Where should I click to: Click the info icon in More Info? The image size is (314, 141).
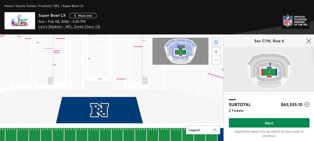pyautogui.click(x=75, y=16)
